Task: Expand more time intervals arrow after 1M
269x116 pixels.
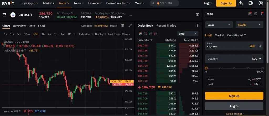Action: [74, 34]
